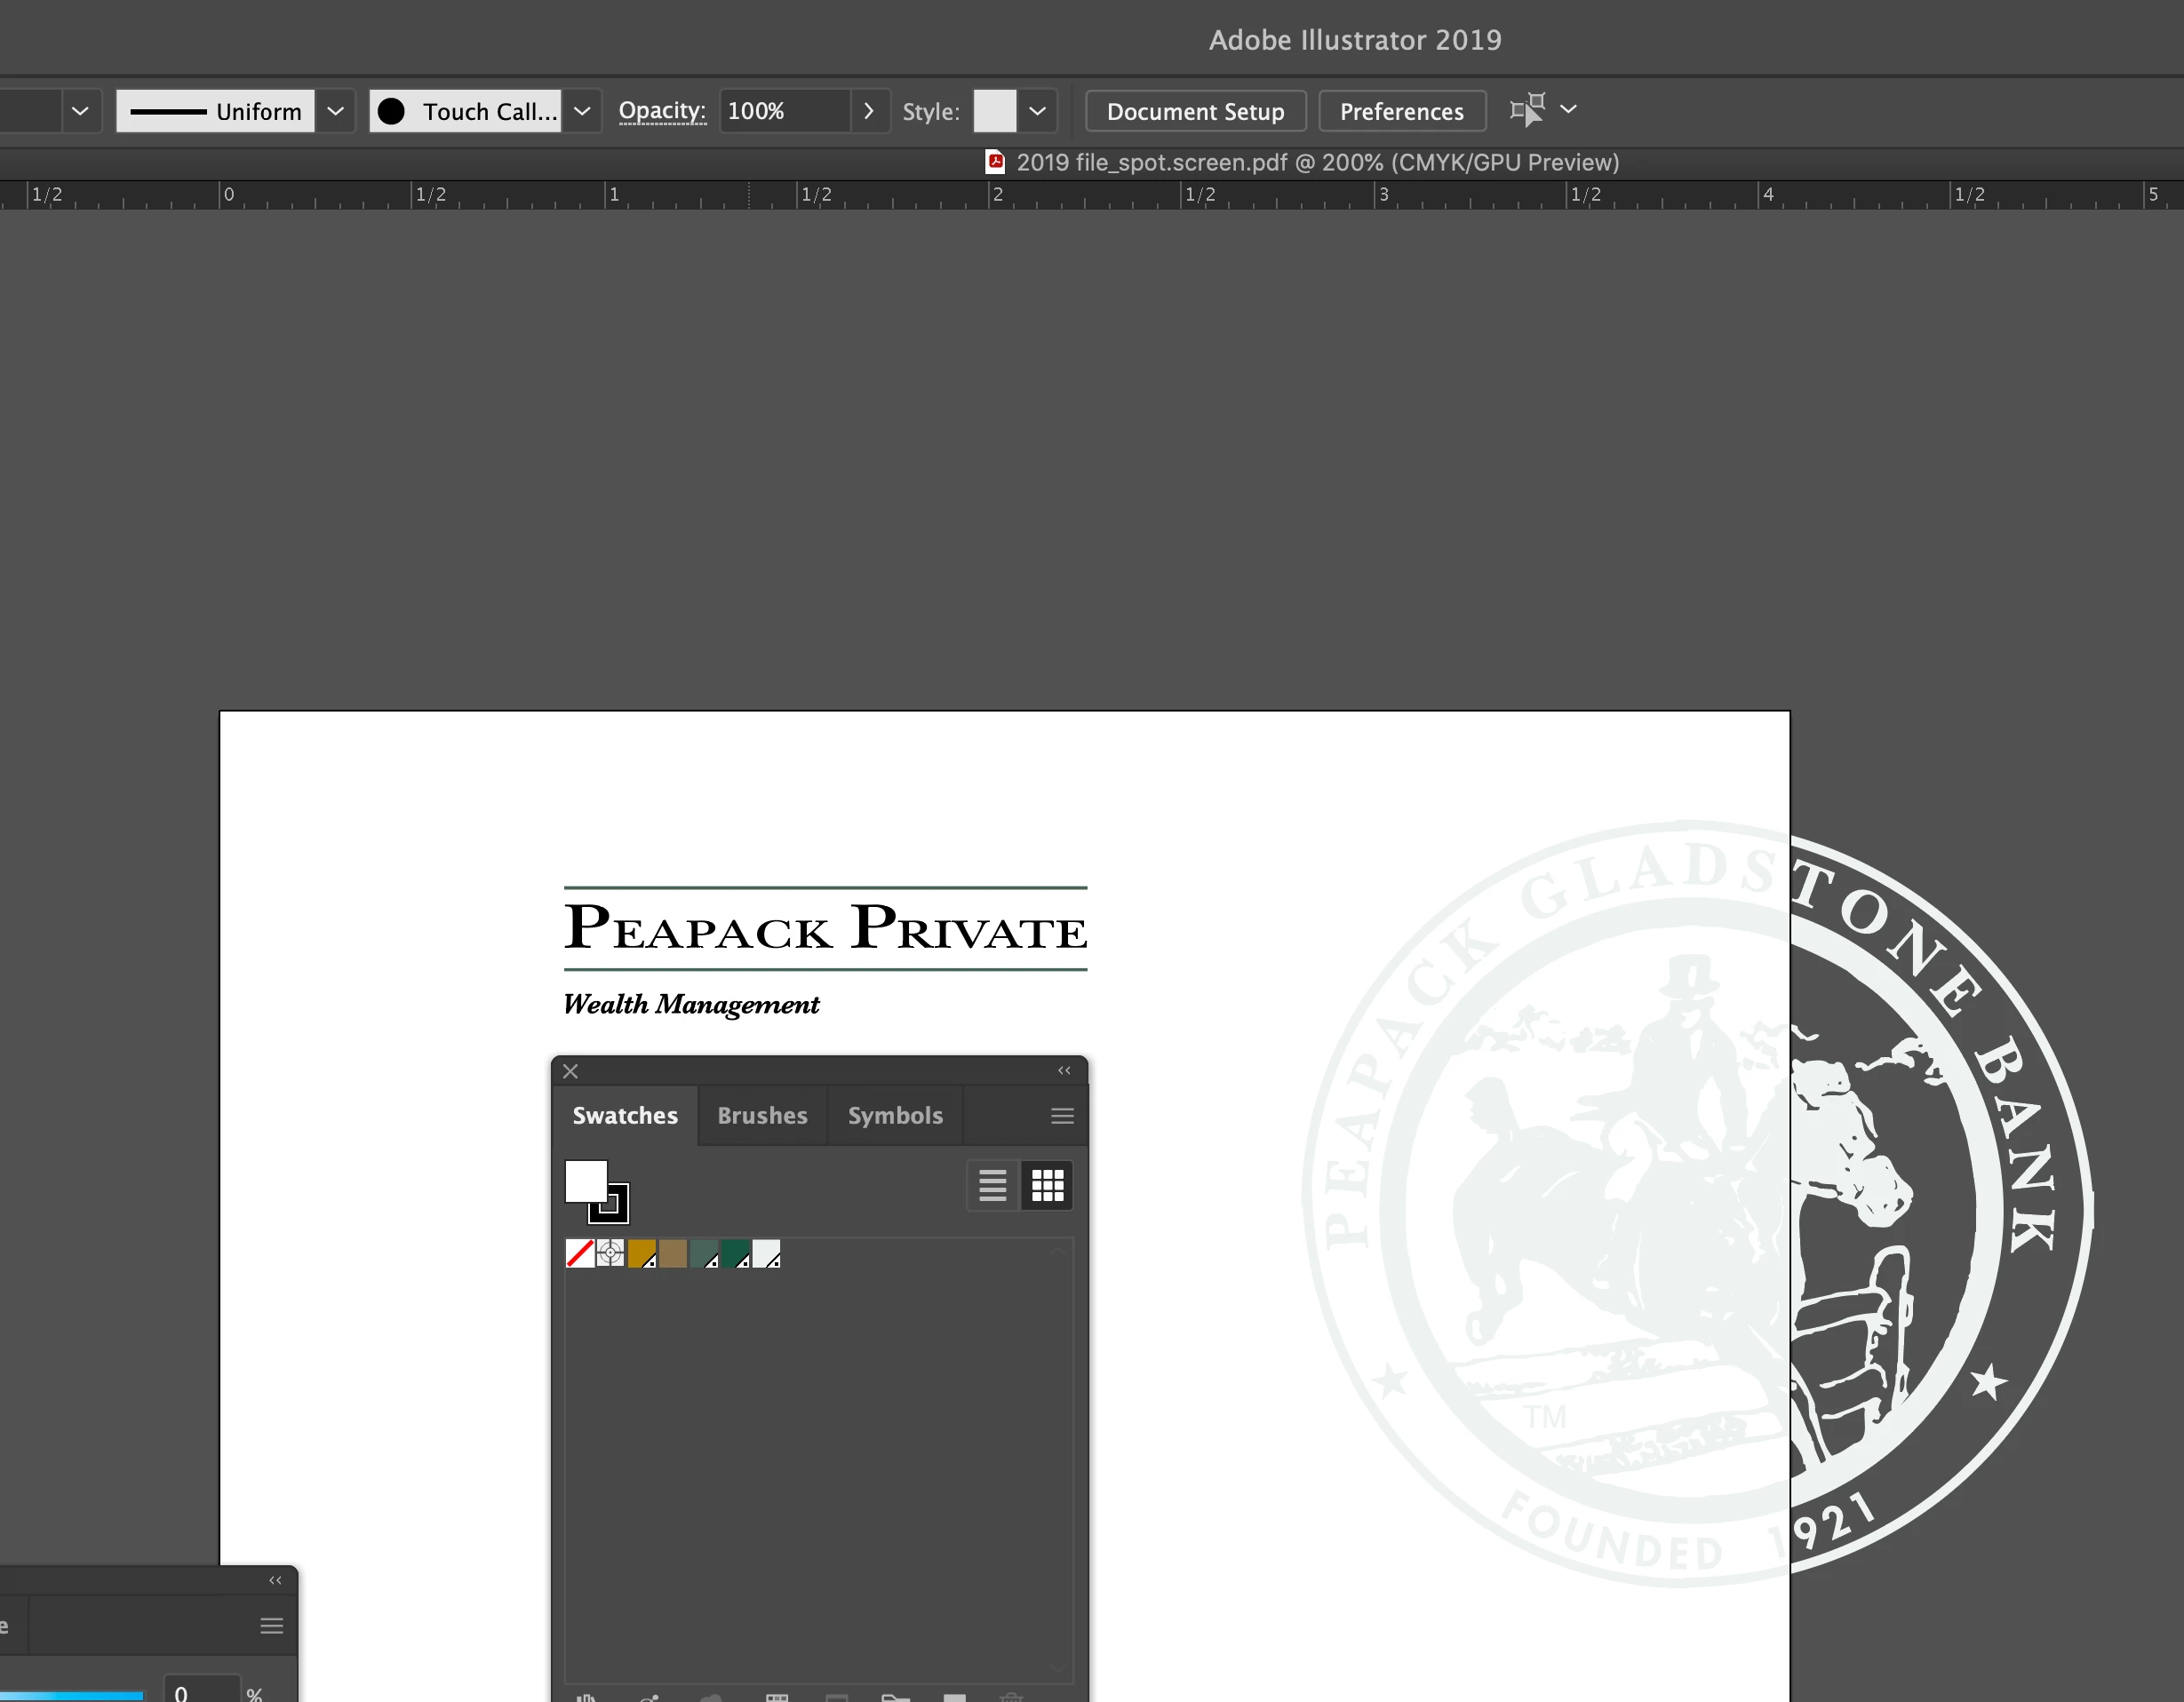Click the Document Setup button
The width and height of the screenshot is (2184, 1702).
point(1195,111)
